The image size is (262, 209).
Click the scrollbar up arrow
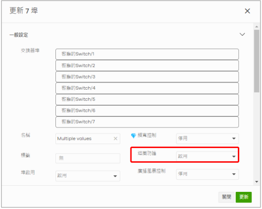tap(256, 27)
